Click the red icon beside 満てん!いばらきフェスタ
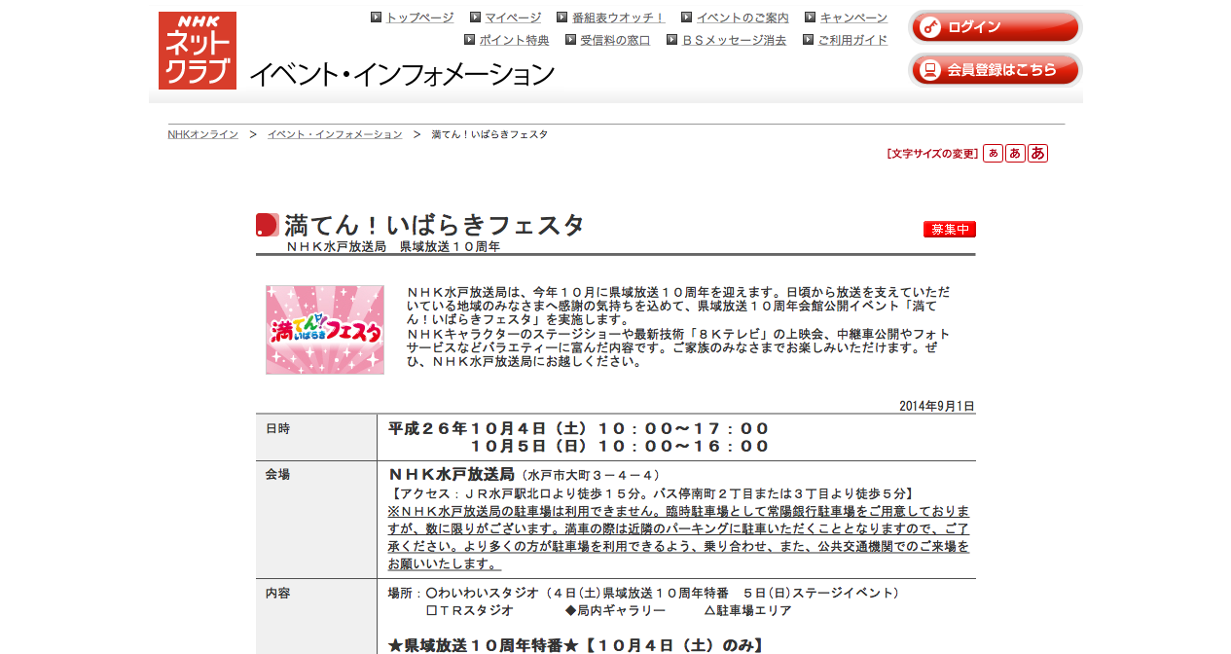Viewport: 1231px width, 654px height. pyautogui.click(x=268, y=225)
